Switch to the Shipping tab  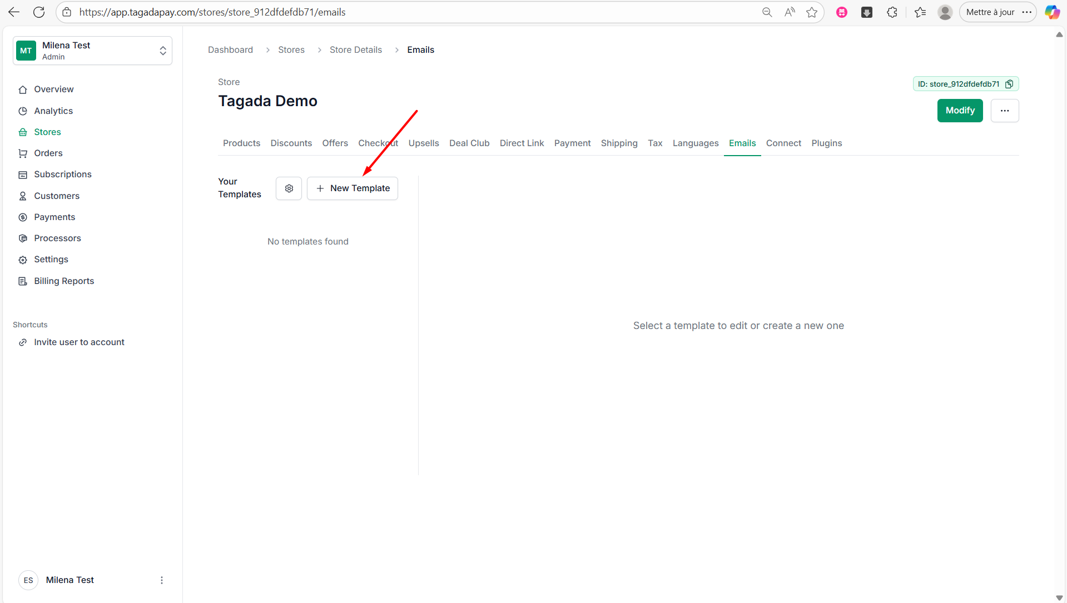click(x=619, y=143)
